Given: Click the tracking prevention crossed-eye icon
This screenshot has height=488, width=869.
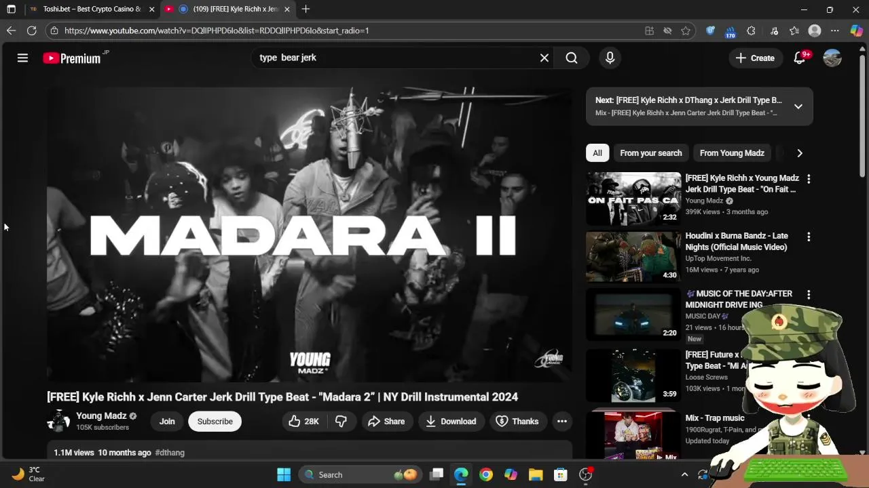Looking at the screenshot, I should [667, 30].
